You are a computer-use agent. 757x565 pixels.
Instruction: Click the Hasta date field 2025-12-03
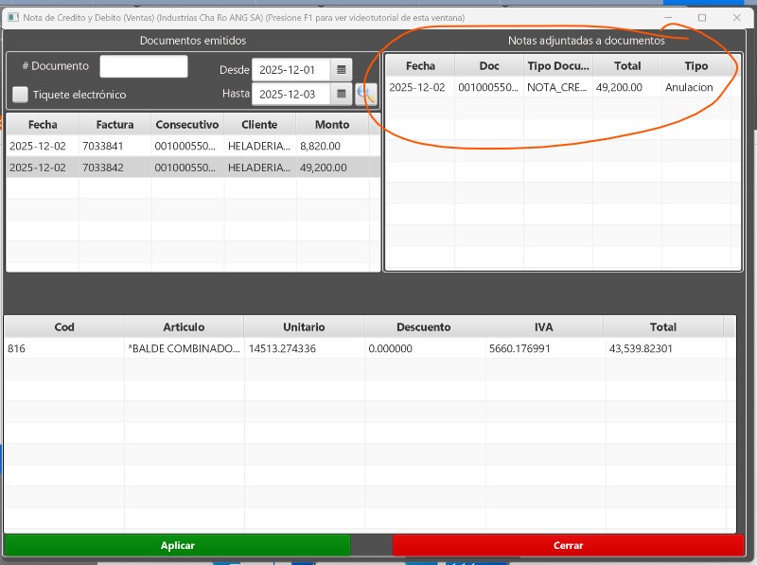click(x=291, y=95)
